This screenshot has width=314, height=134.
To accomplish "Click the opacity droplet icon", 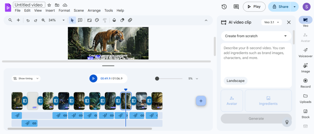I will 114,20.
